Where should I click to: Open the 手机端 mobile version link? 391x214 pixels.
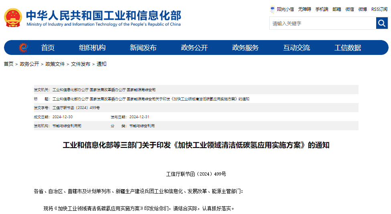(x=322, y=9)
